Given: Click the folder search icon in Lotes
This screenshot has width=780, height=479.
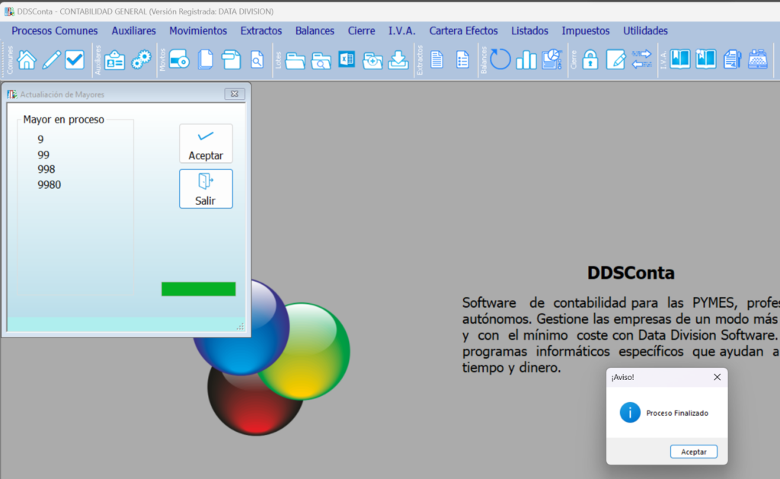Looking at the screenshot, I should [x=321, y=60].
